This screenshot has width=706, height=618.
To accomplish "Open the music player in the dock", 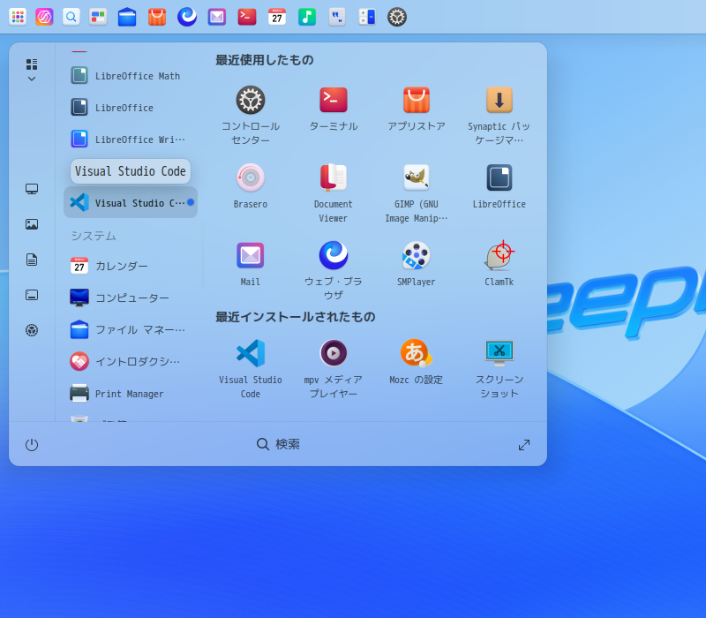I will [307, 17].
